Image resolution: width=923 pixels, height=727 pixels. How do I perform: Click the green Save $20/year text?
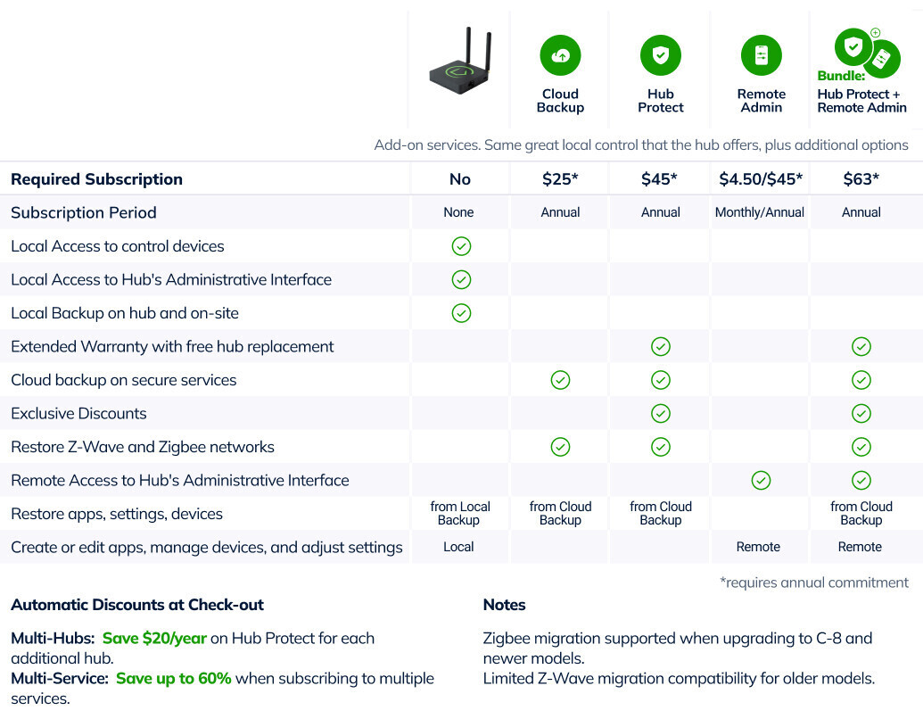click(154, 639)
